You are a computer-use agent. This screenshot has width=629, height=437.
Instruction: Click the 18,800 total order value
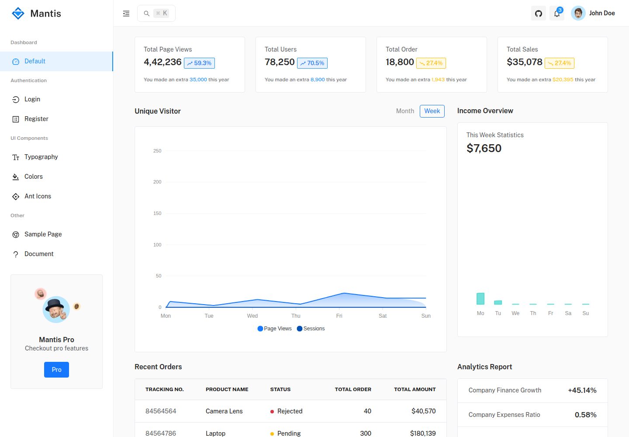[x=400, y=62]
